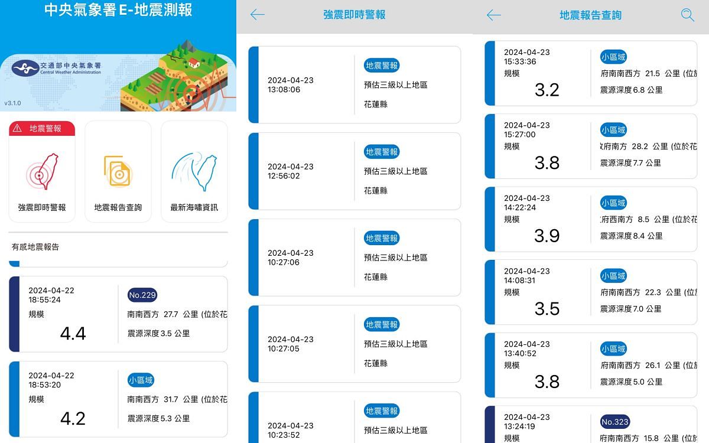This screenshot has width=709, height=443.
Task: Click the No.323 badge on 13:24:19 report
Action: (x=614, y=422)
